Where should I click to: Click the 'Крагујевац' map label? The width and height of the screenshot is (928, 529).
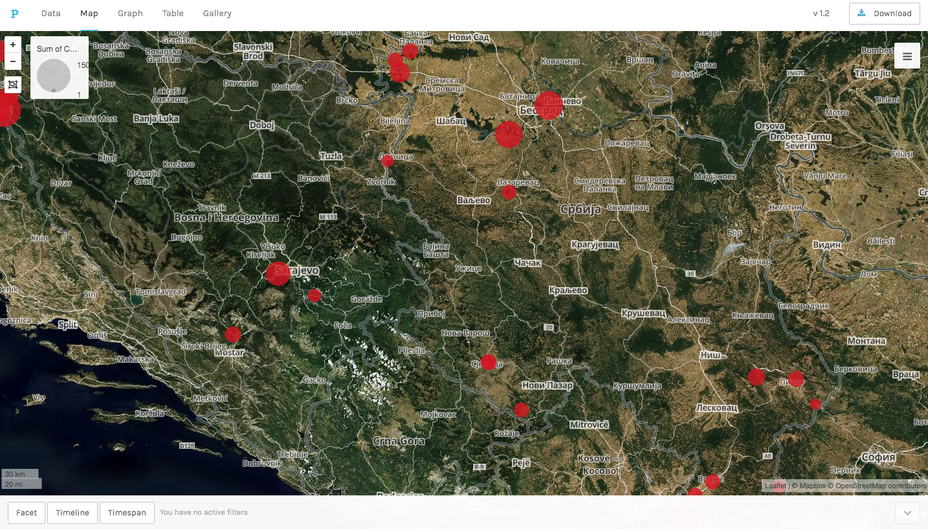[595, 245]
